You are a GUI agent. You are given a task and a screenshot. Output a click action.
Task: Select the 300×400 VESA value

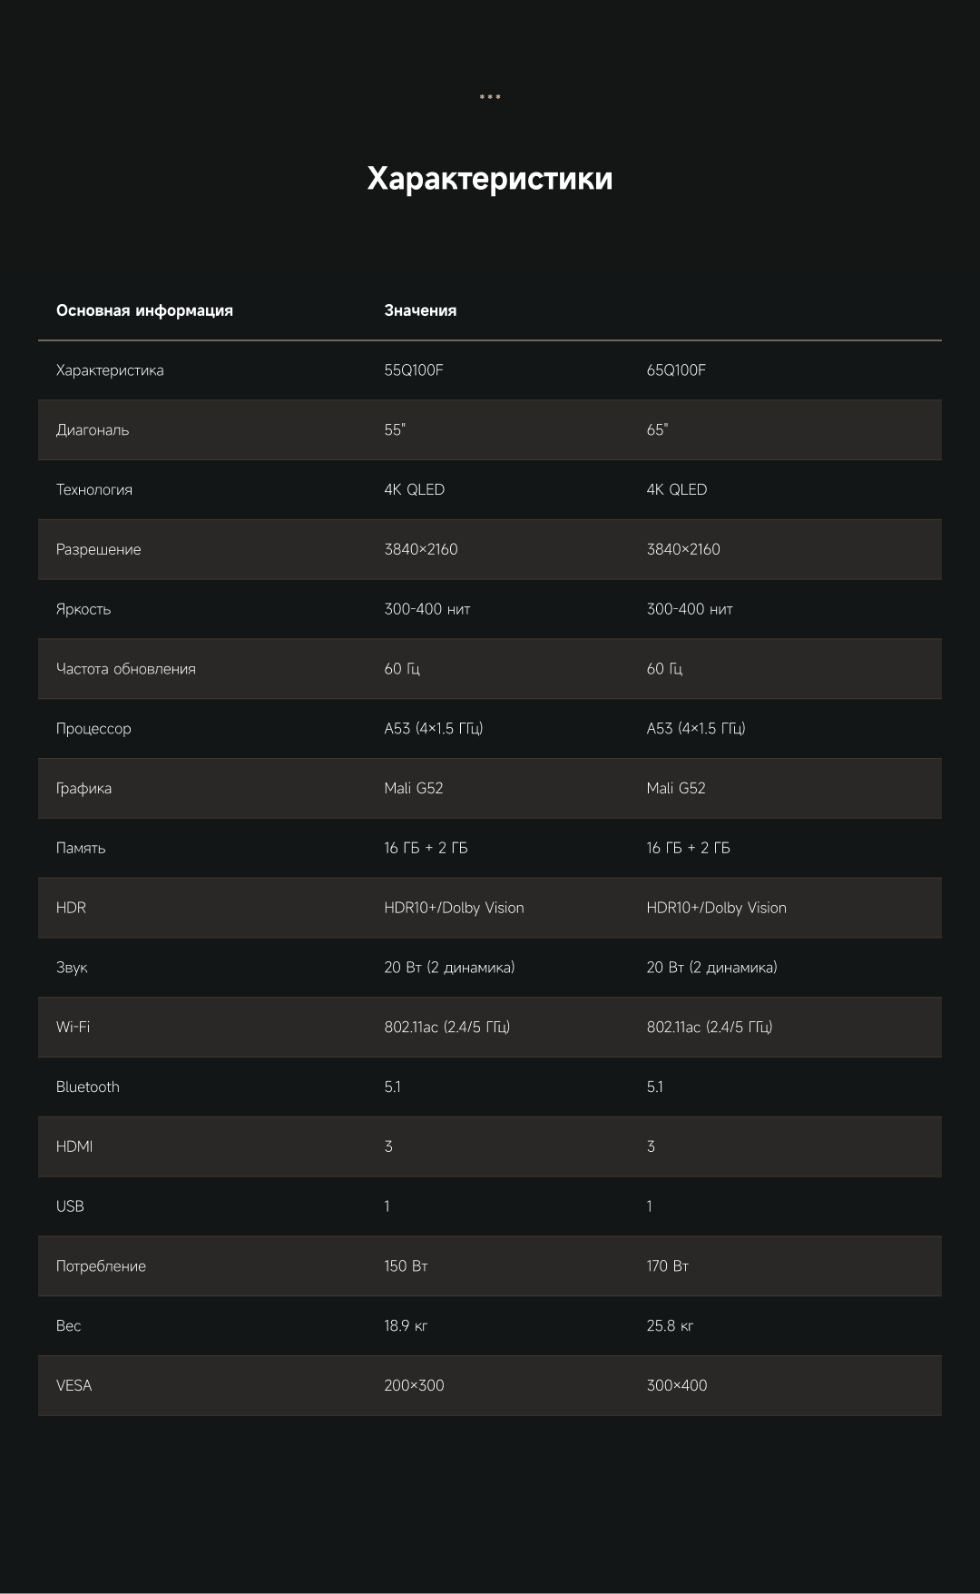click(677, 1386)
